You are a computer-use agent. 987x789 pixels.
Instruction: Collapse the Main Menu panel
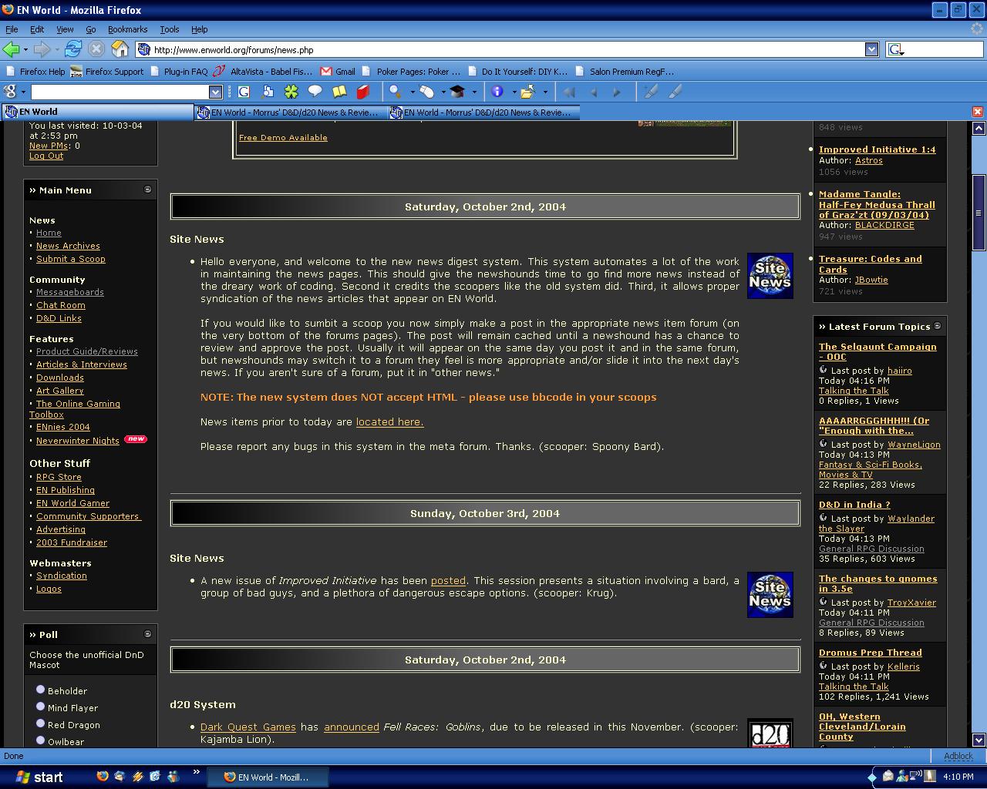click(147, 190)
